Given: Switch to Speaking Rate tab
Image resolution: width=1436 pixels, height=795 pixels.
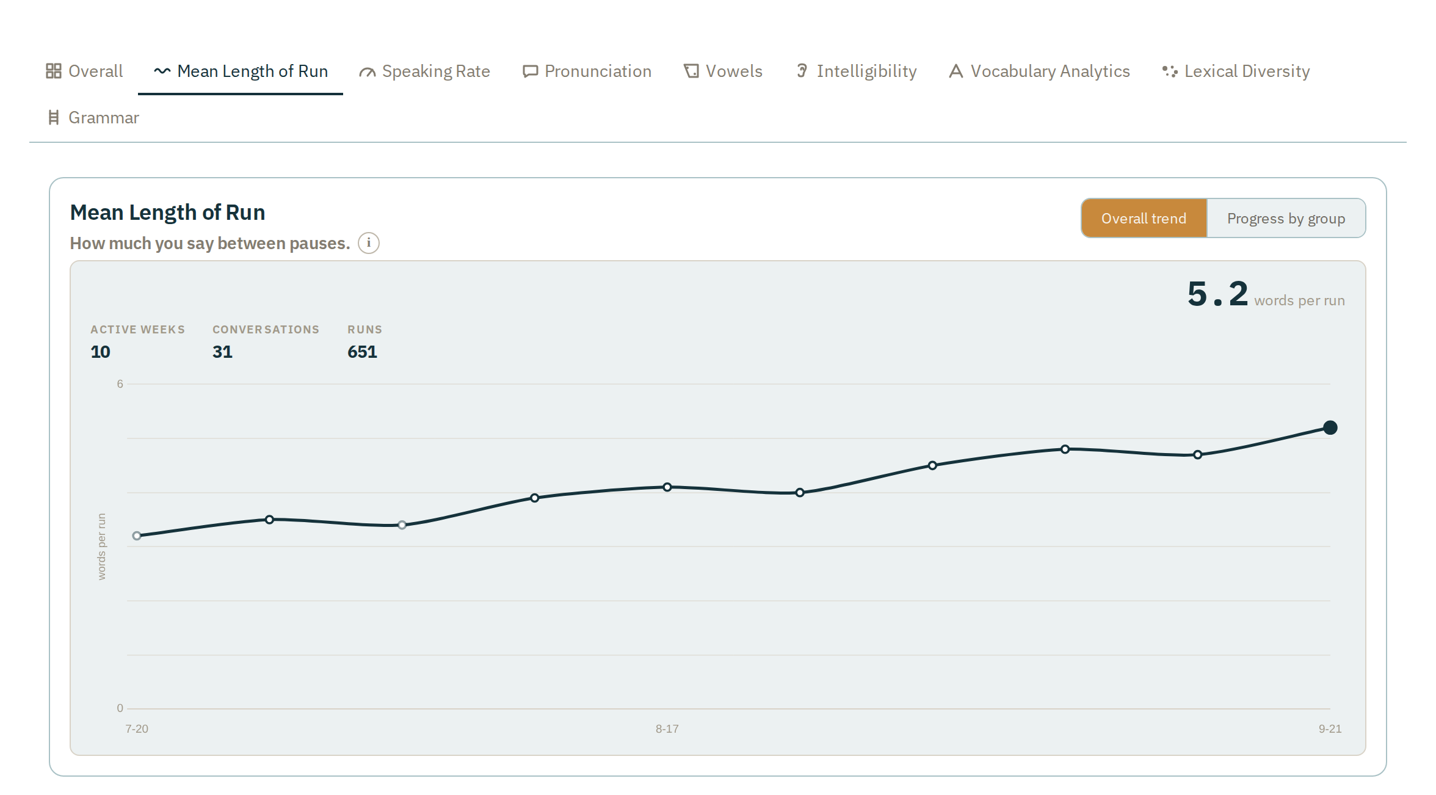Looking at the screenshot, I should click(424, 71).
